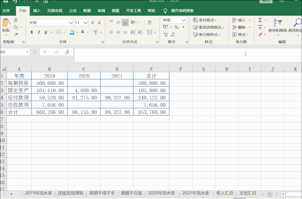302x199 pixels.
Task: Open the fill color dropdown arrow
Action: pyautogui.click(x=77, y=32)
